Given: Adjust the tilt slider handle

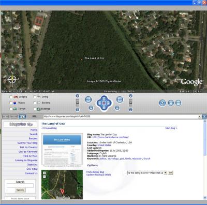Looking at the screenshot, I should [x=131, y=102].
